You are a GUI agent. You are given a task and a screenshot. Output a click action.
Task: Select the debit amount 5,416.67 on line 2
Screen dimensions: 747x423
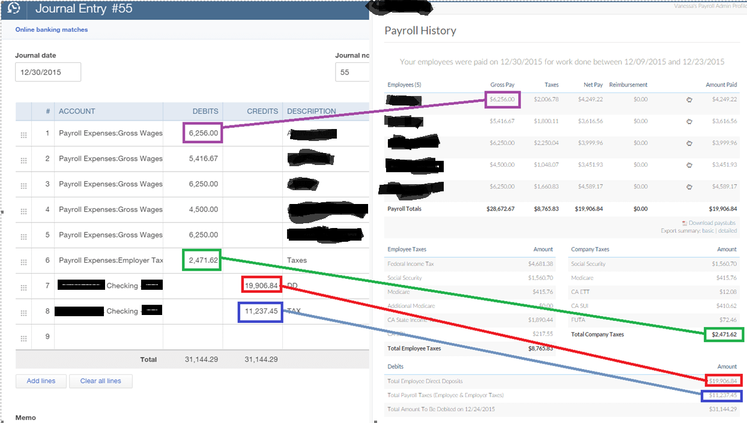(203, 159)
